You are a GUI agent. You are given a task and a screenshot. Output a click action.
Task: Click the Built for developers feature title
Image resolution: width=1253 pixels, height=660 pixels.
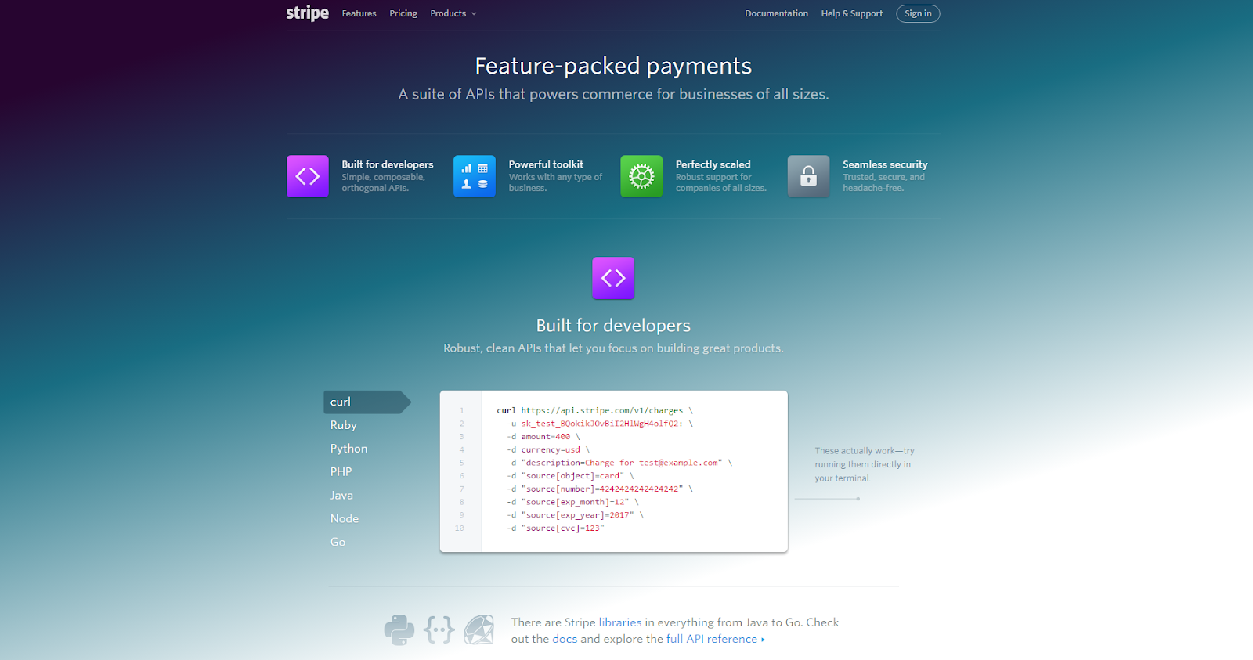pos(387,164)
